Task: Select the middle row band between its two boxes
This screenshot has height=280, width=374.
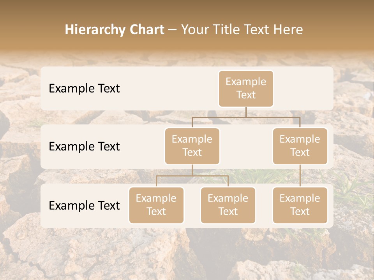Action: (246, 147)
